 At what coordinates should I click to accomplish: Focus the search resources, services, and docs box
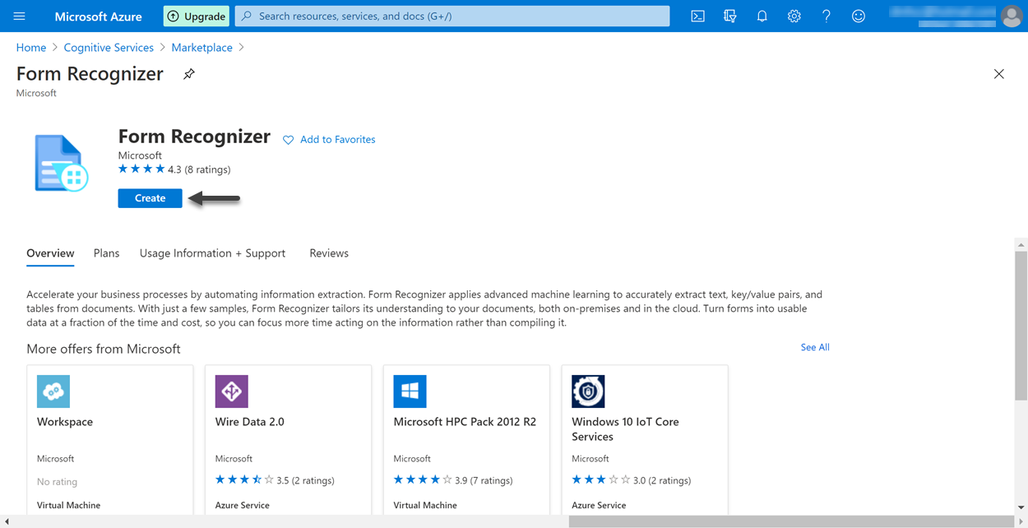pyautogui.click(x=452, y=16)
